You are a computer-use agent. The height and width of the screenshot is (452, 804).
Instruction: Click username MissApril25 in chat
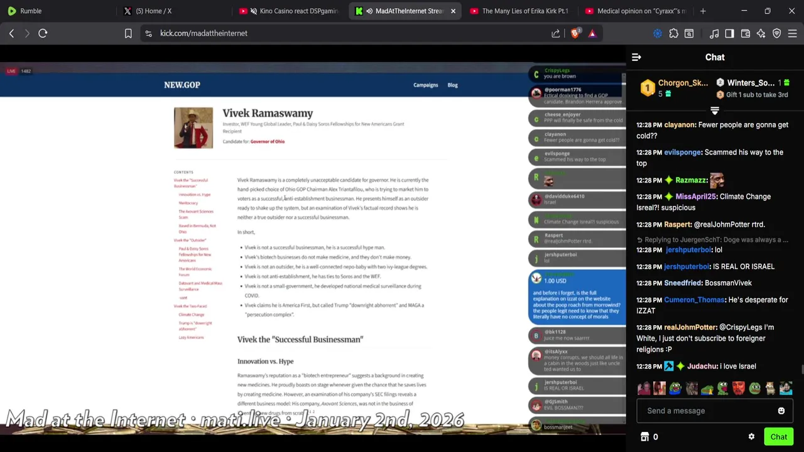click(x=696, y=196)
